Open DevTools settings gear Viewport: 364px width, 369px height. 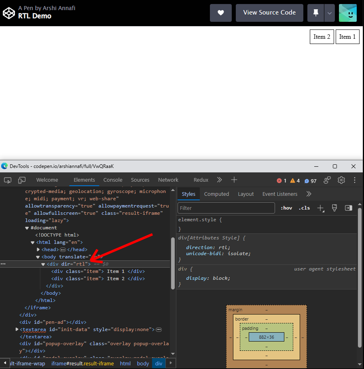[x=341, y=180]
